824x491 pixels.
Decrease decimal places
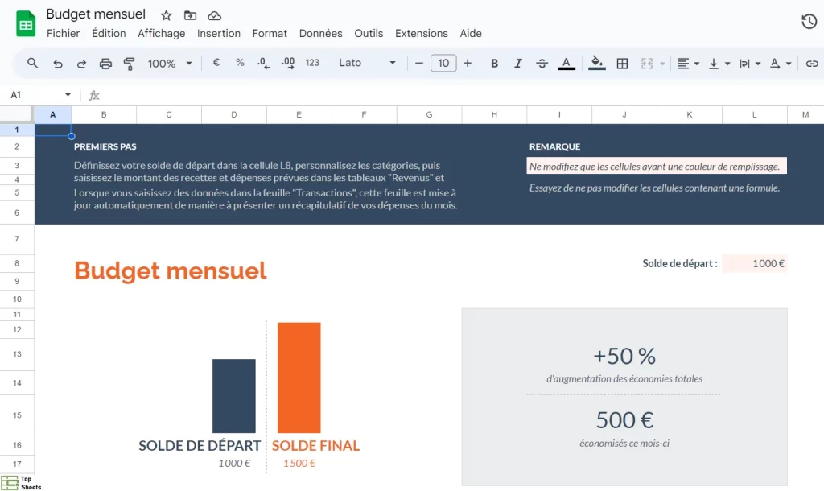[264, 63]
